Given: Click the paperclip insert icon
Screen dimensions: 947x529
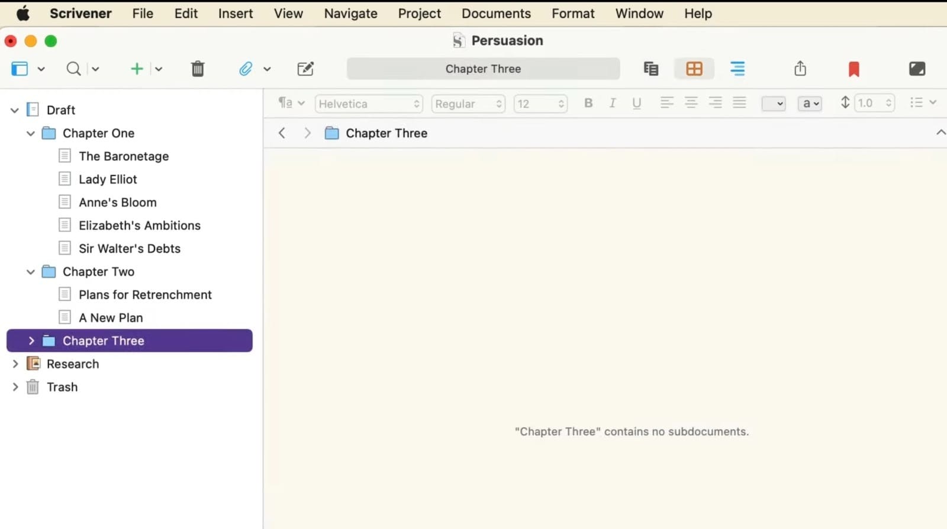Looking at the screenshot, I should (246, 69).
